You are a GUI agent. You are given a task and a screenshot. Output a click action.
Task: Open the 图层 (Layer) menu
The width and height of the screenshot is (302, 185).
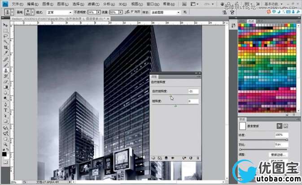[x=63, y=4]
